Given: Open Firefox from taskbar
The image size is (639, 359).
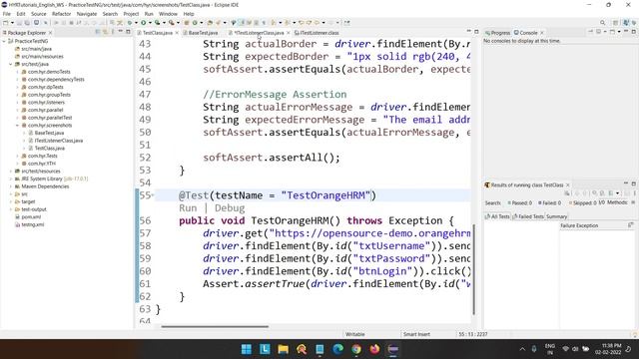Looking at the screenshot, I should point(374,349).
